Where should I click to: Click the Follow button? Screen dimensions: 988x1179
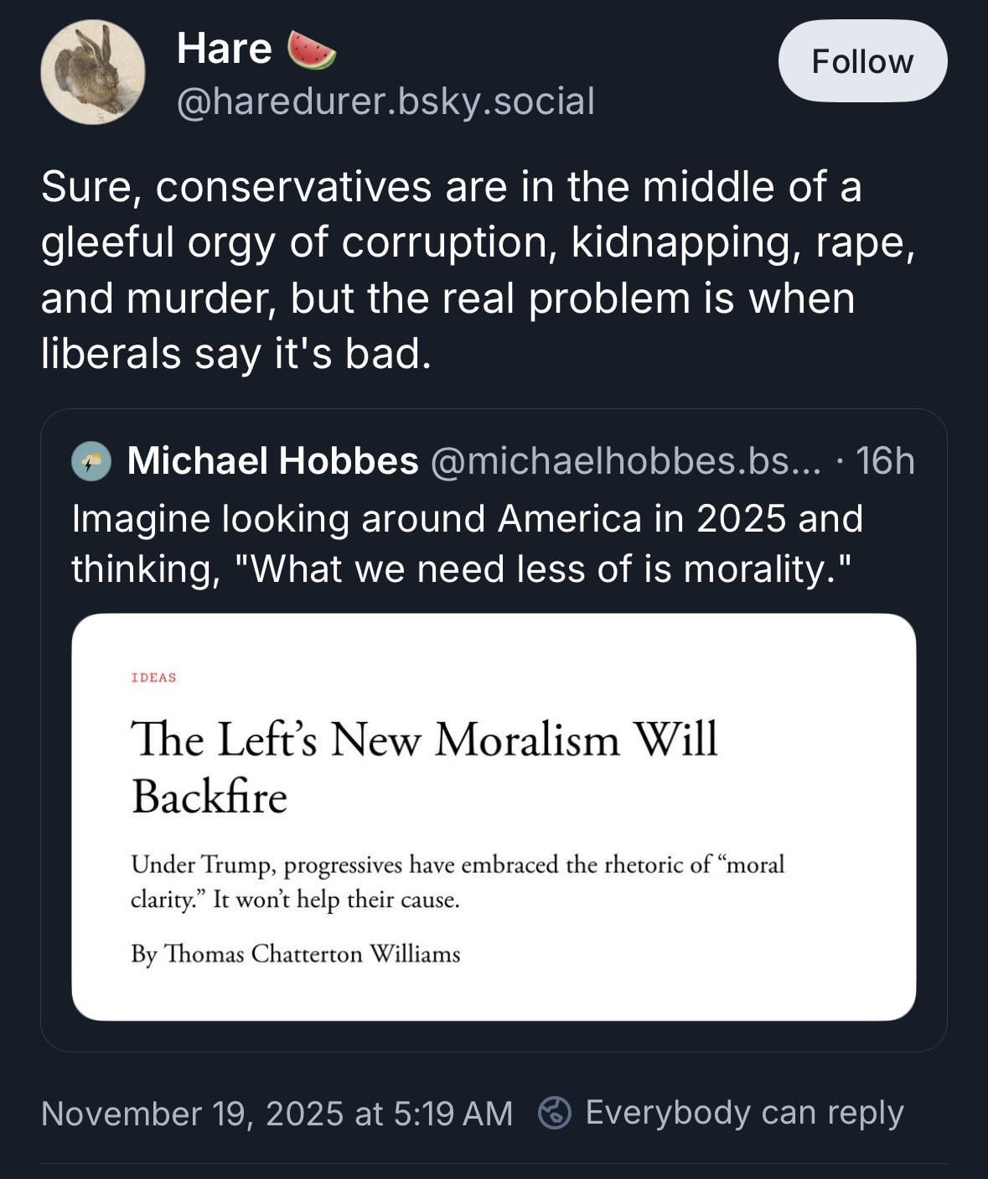862,61
